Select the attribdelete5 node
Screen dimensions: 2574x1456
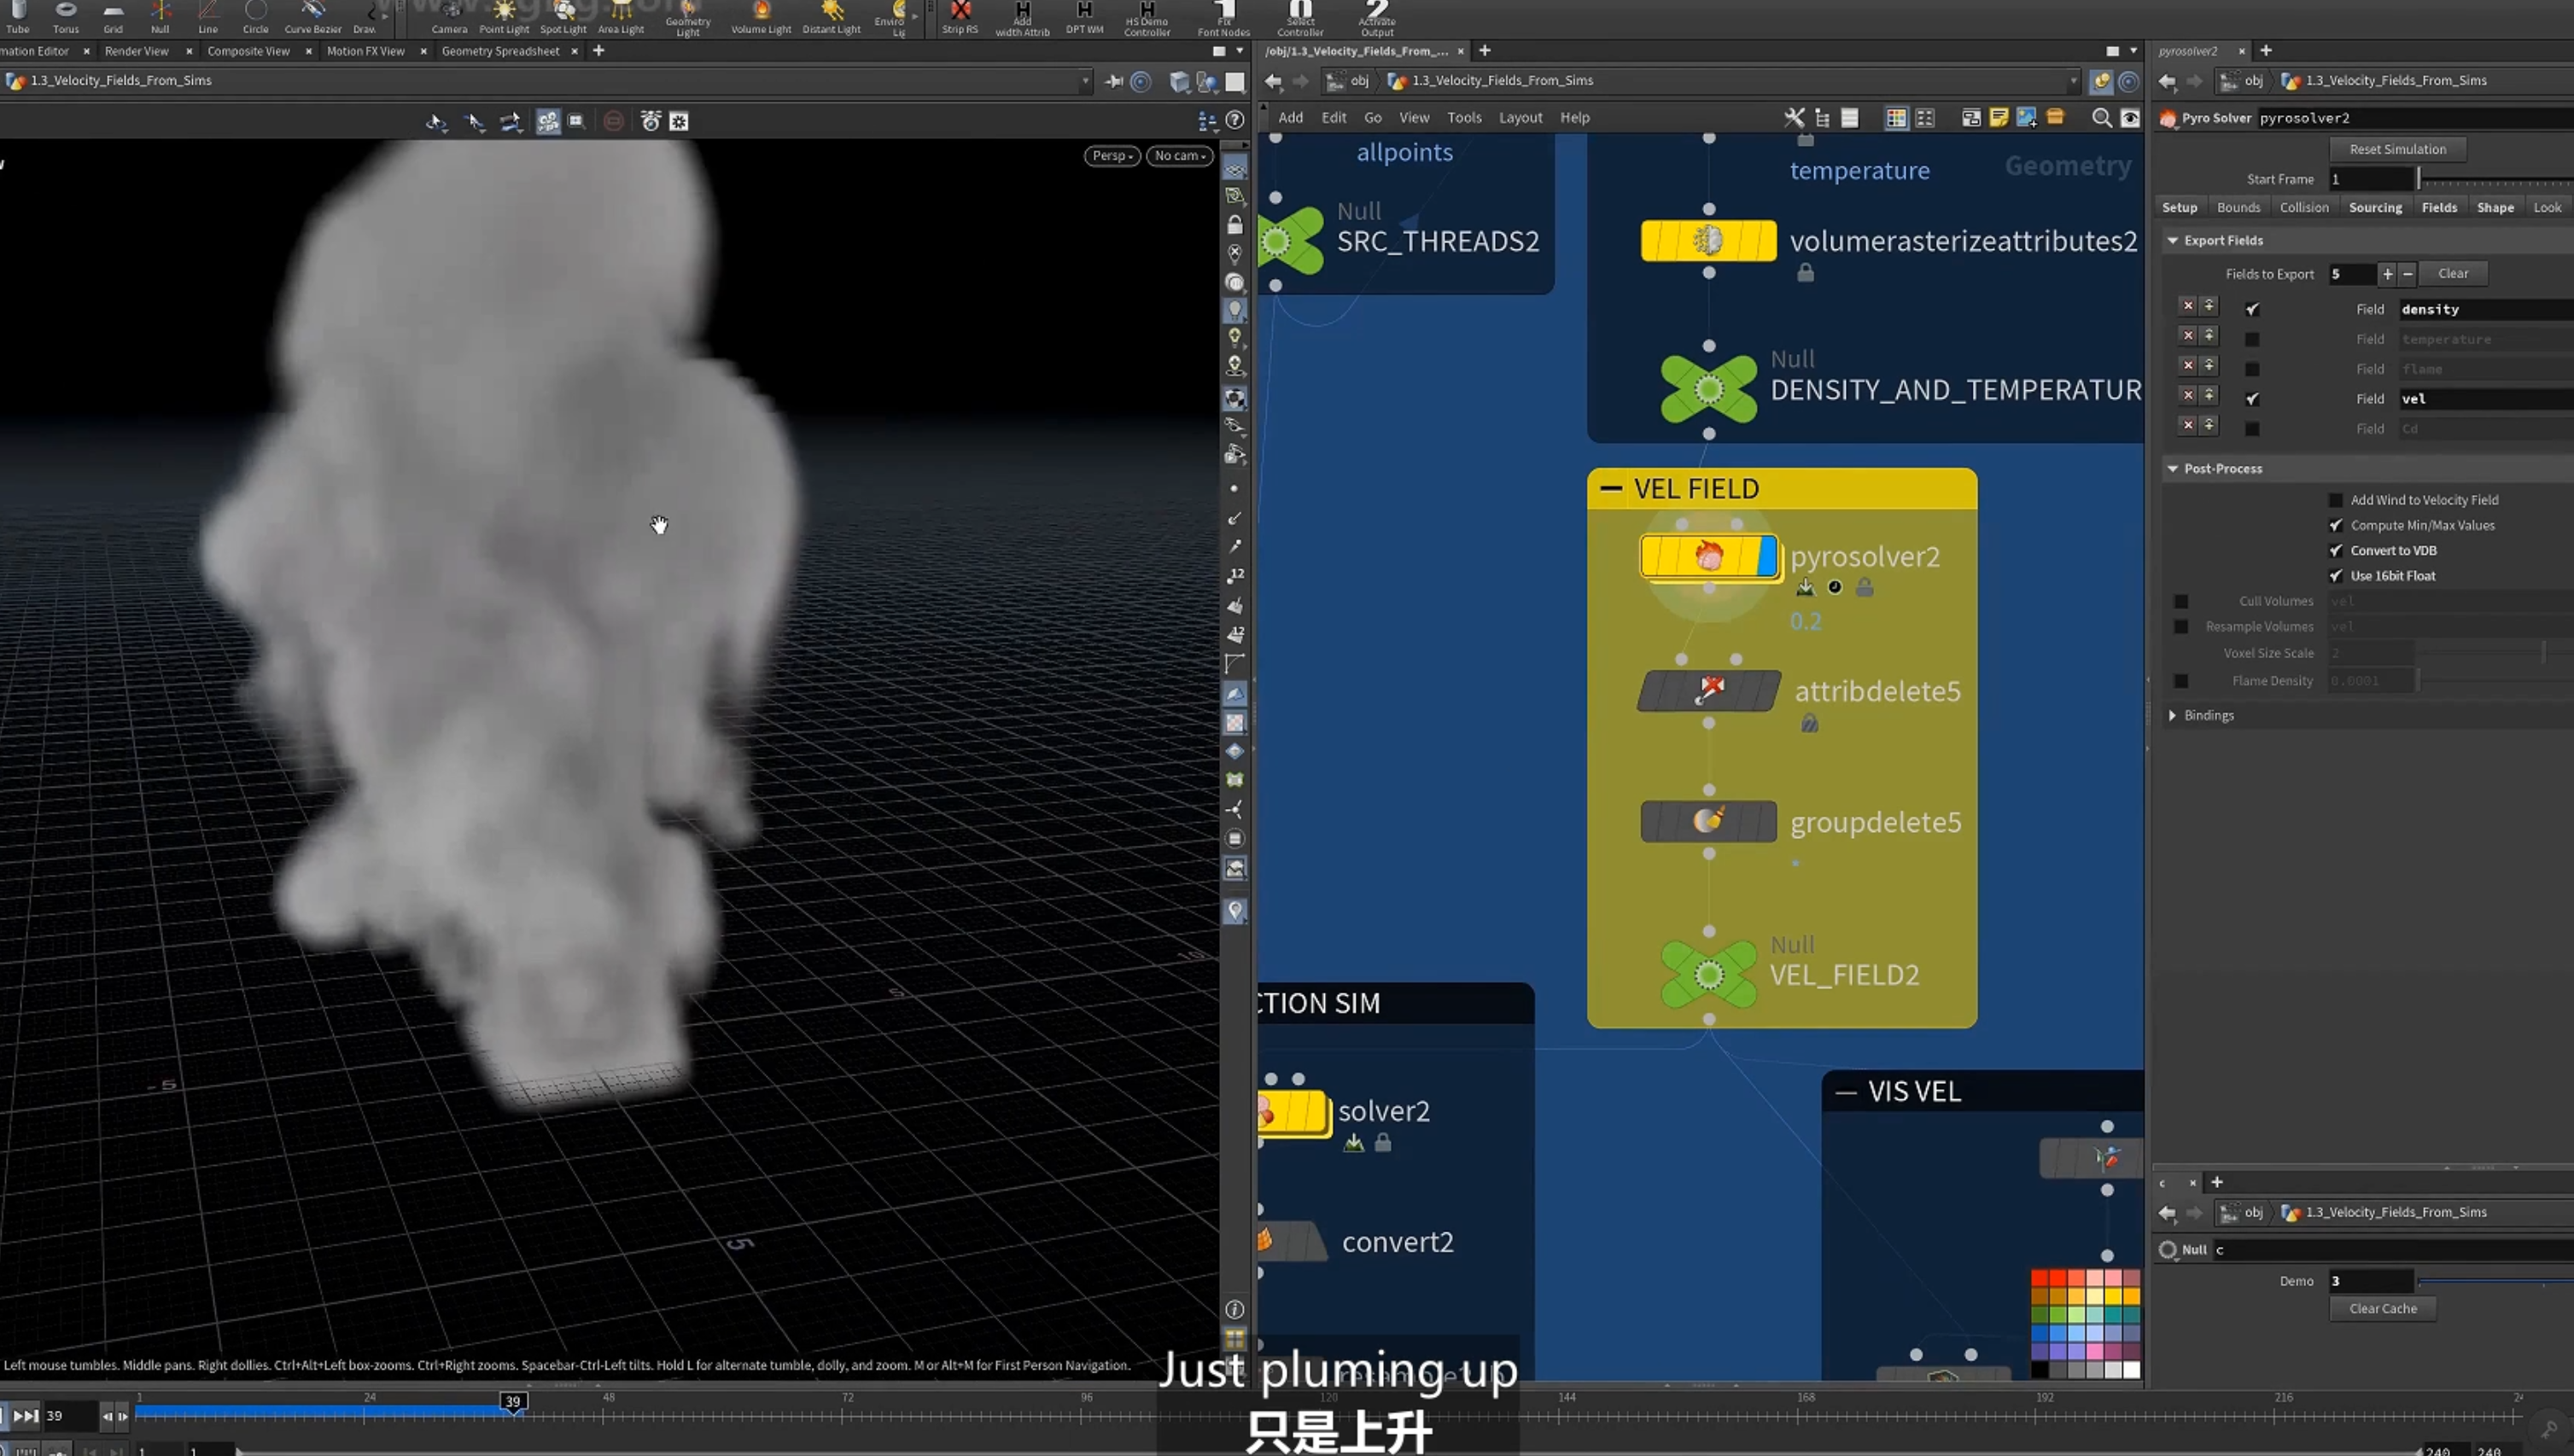coord(1708,691)
